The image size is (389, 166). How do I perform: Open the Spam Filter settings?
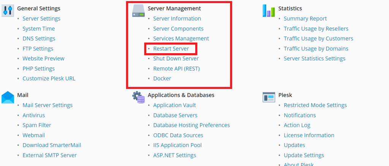coord(37,125)
